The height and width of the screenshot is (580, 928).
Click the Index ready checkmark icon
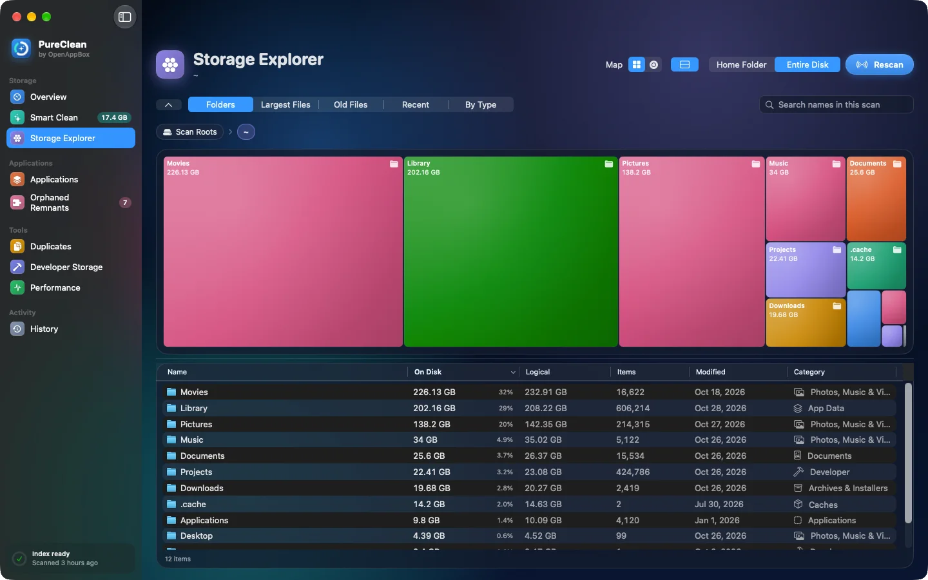pyautogui.click(x=19, y=558)
